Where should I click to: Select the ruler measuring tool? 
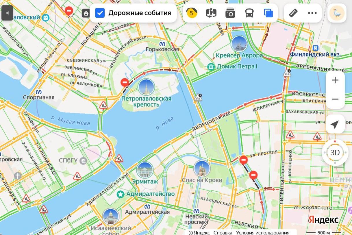pyautogui.click(x=293, y=13)
